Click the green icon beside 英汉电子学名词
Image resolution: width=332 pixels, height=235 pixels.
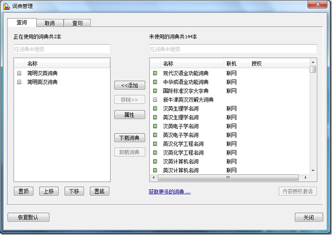[155, 135]
